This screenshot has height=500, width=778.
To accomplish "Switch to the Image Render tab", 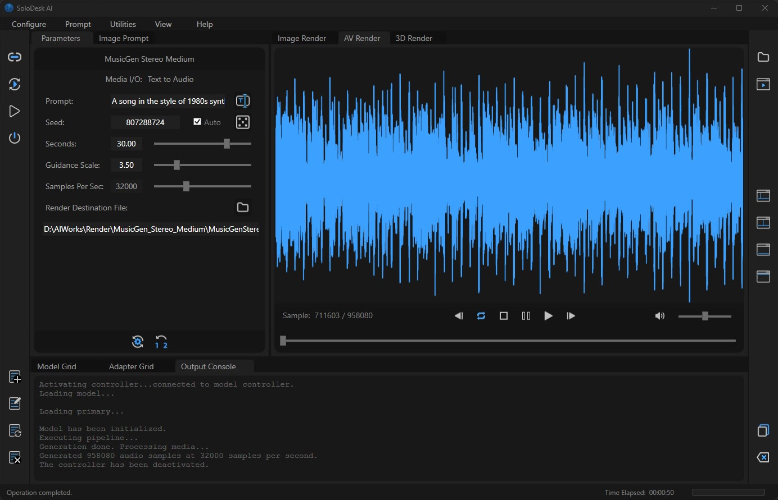I will tap(302, 38).
